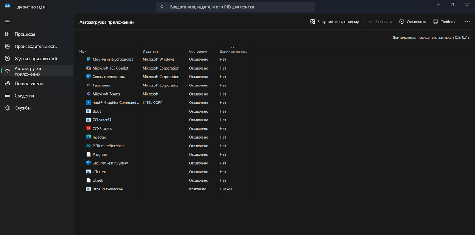Click the Включить button
Image resolution: width=475 pixels, height=235 pixels.
point(380,22)
